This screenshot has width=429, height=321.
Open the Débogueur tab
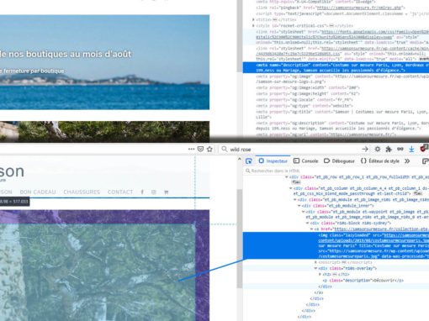tap(339, 161)
